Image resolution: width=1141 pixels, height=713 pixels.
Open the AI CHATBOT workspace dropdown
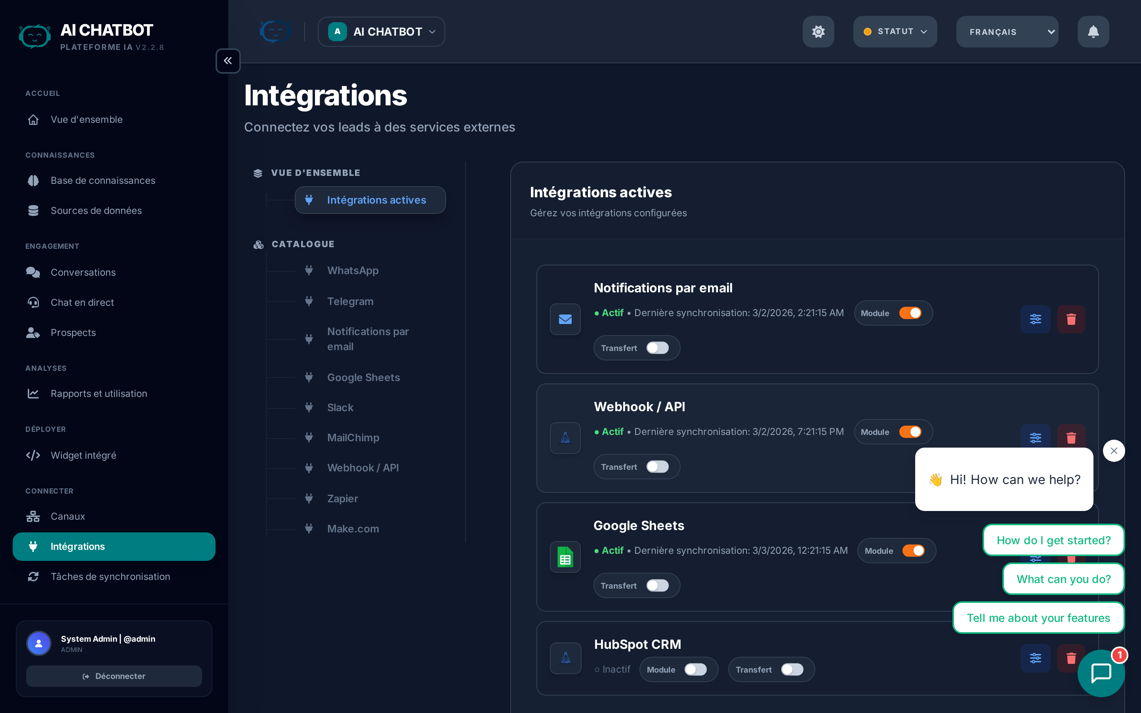point(381,32)
